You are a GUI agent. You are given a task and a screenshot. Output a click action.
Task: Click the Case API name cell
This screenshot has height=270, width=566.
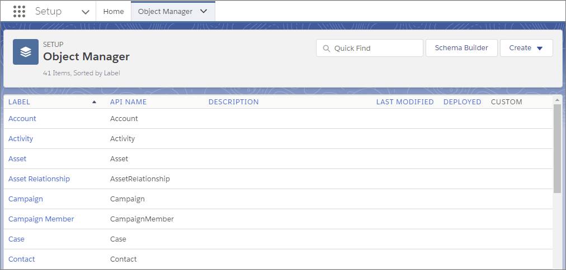click(x=118, y=239)
